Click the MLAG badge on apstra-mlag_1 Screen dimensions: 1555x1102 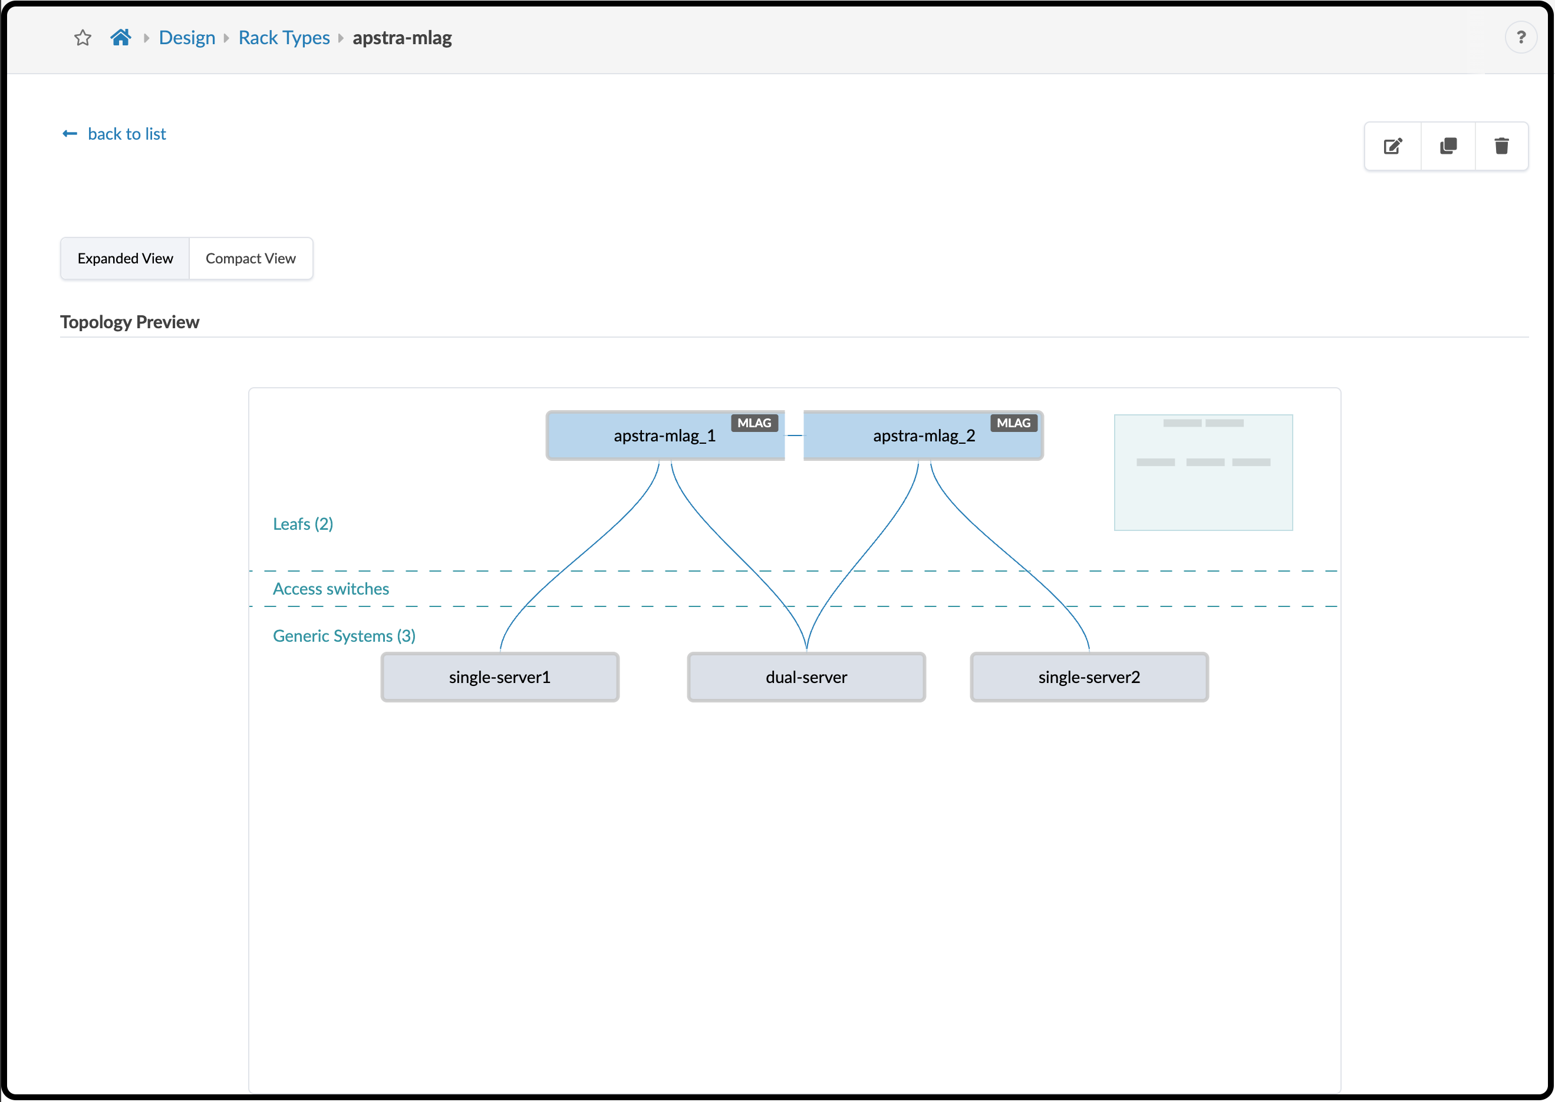tap(754, 423)
